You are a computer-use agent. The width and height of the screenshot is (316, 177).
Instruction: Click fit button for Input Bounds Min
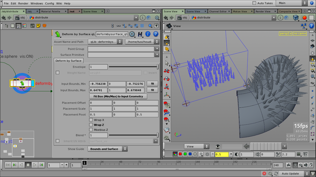tap(153, 84)
